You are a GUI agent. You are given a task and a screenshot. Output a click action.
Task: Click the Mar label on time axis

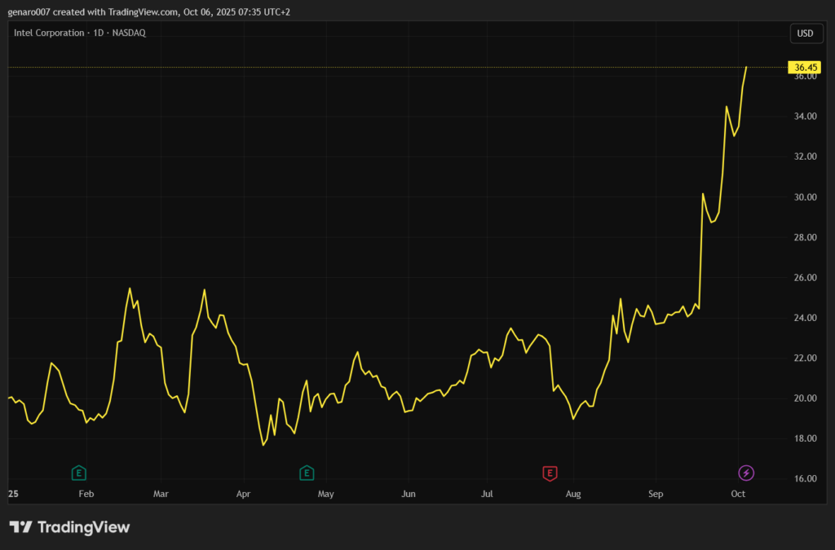click(x=161, y=494)
